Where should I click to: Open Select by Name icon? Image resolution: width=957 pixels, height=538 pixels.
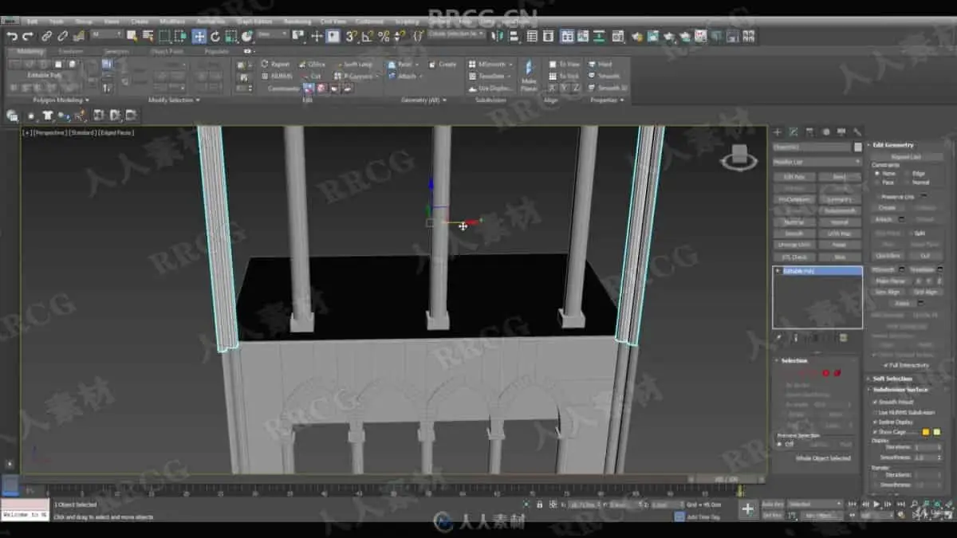[x=148, y=36]
